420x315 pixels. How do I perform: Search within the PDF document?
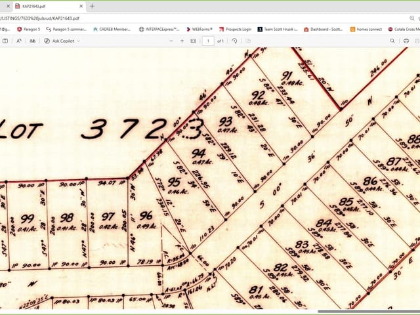(392, 41)
